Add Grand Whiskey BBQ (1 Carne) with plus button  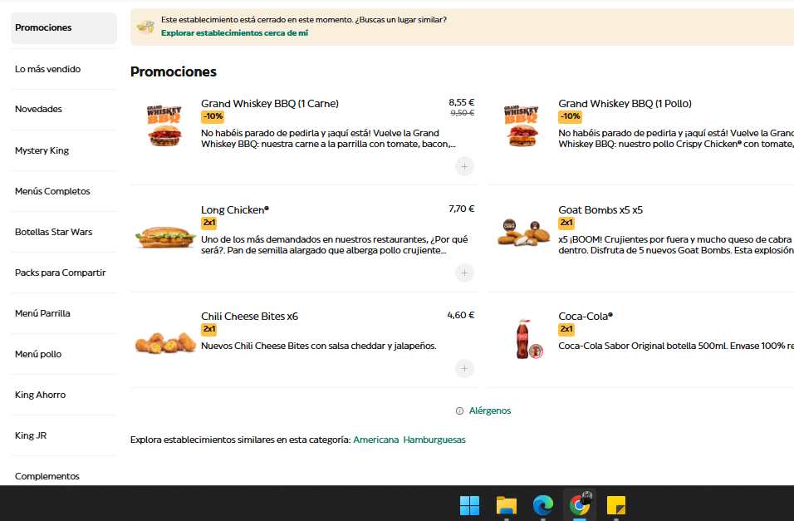click(464, 166)
